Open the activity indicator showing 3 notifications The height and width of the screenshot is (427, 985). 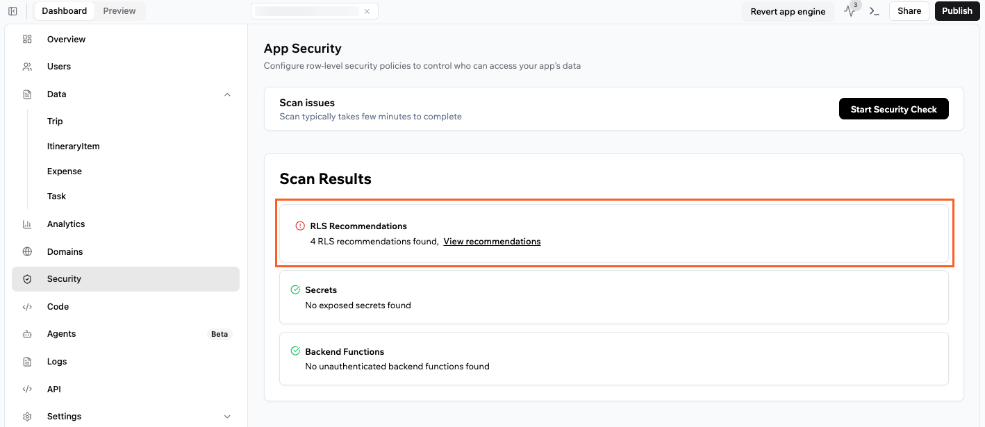(x=850, y=10)
